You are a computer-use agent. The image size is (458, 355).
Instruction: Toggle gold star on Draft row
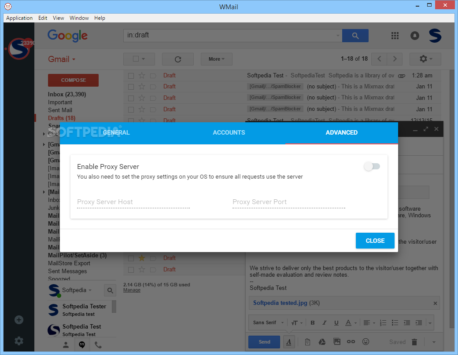142,258
